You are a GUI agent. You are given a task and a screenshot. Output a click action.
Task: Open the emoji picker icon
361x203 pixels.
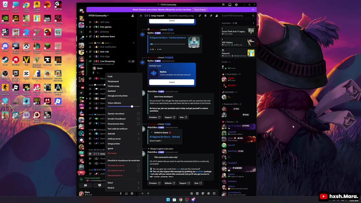[208, 193]
